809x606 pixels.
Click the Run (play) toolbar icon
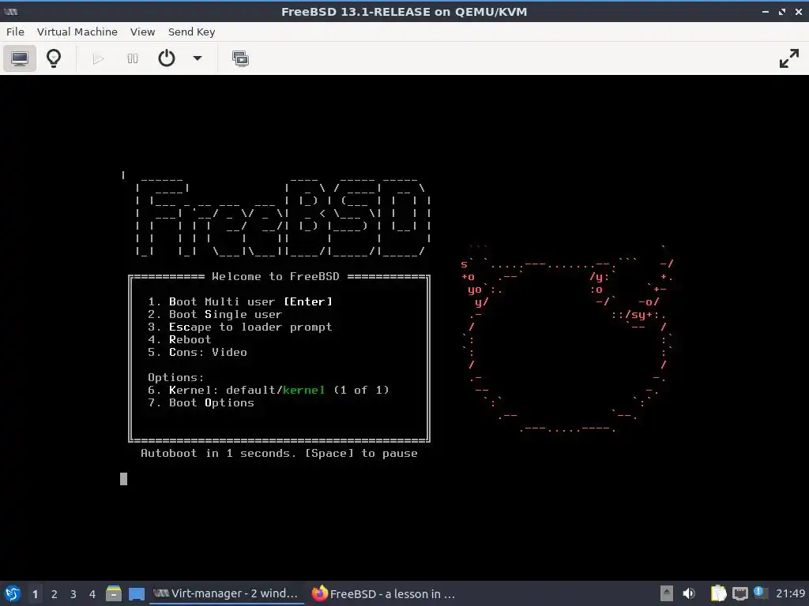coord(98,58)
